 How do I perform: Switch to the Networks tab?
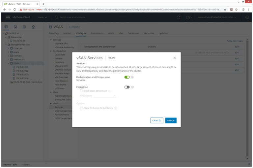tap(149, 33)
